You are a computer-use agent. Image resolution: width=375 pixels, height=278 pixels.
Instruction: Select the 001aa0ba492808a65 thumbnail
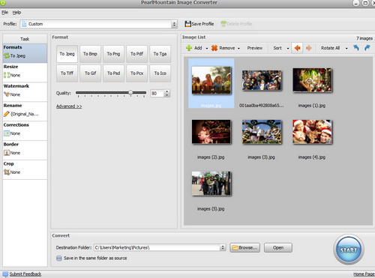click(x=262, y=80)
